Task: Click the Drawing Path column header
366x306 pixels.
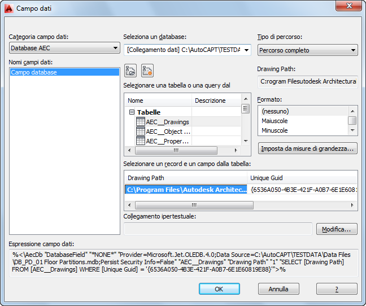Action: click(186, 178)
